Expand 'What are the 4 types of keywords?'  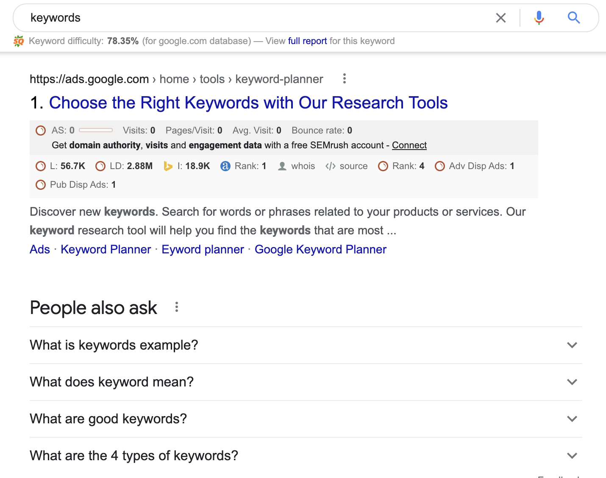coord(306,456)
